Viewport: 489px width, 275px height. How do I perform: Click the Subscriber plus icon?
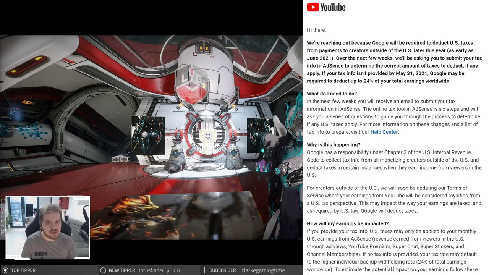coord(204,270)
